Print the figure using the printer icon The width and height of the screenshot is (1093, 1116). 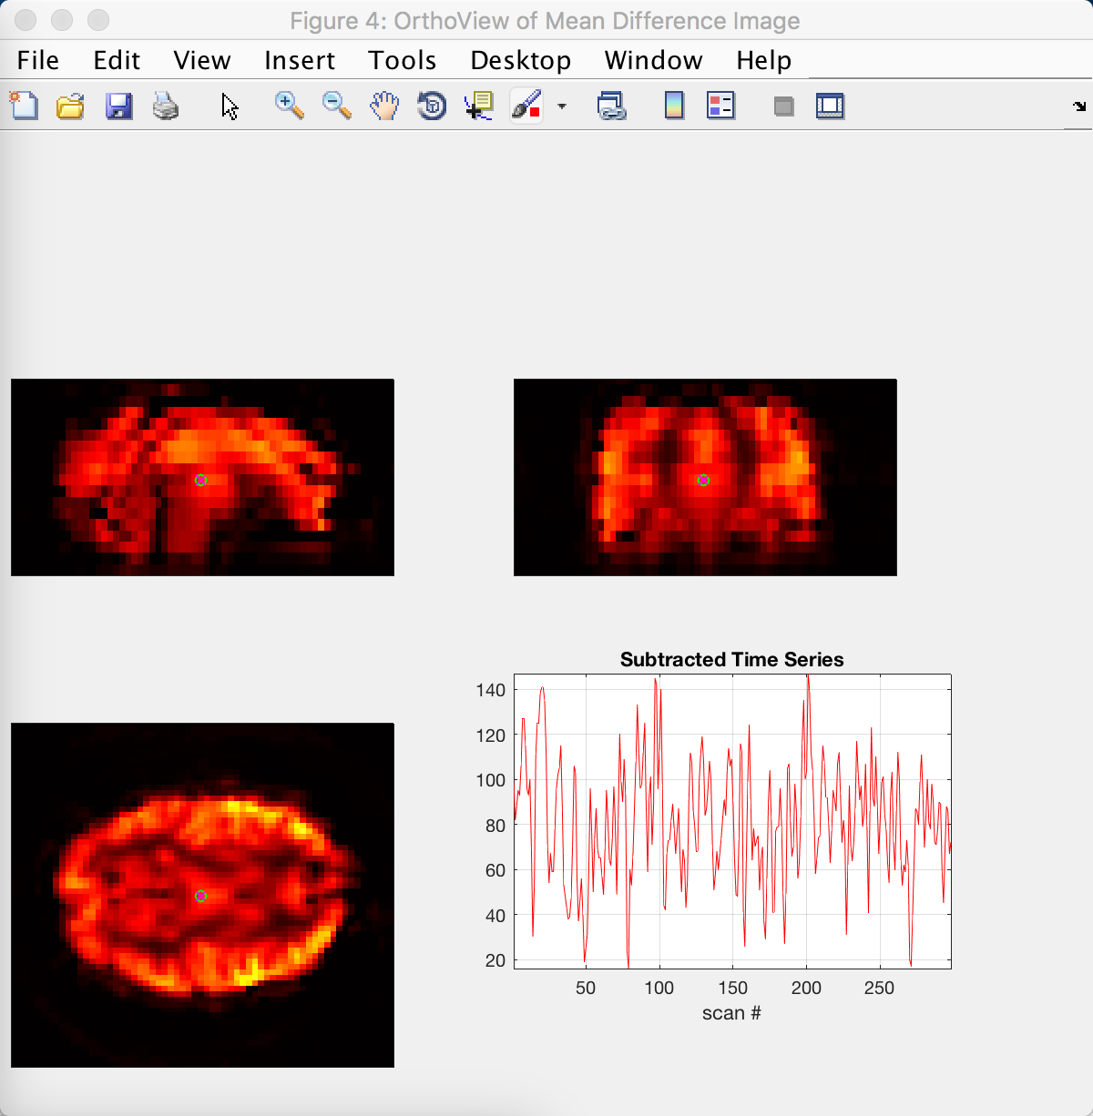[x=166, y=107]
